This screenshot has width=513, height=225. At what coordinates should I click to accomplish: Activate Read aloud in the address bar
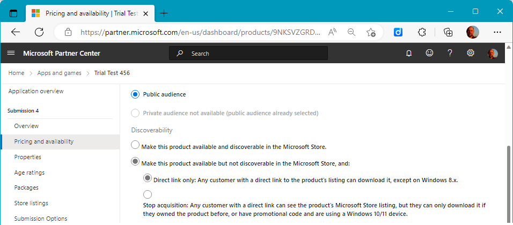(332, 32)
